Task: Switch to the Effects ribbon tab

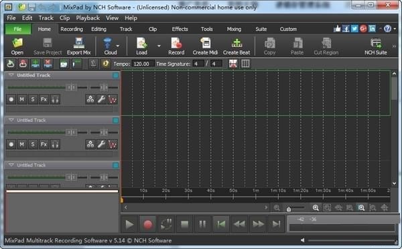Action: (x=180, y=29)
